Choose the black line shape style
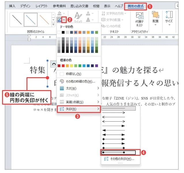184x173 pixels. [x=17, y=20]
